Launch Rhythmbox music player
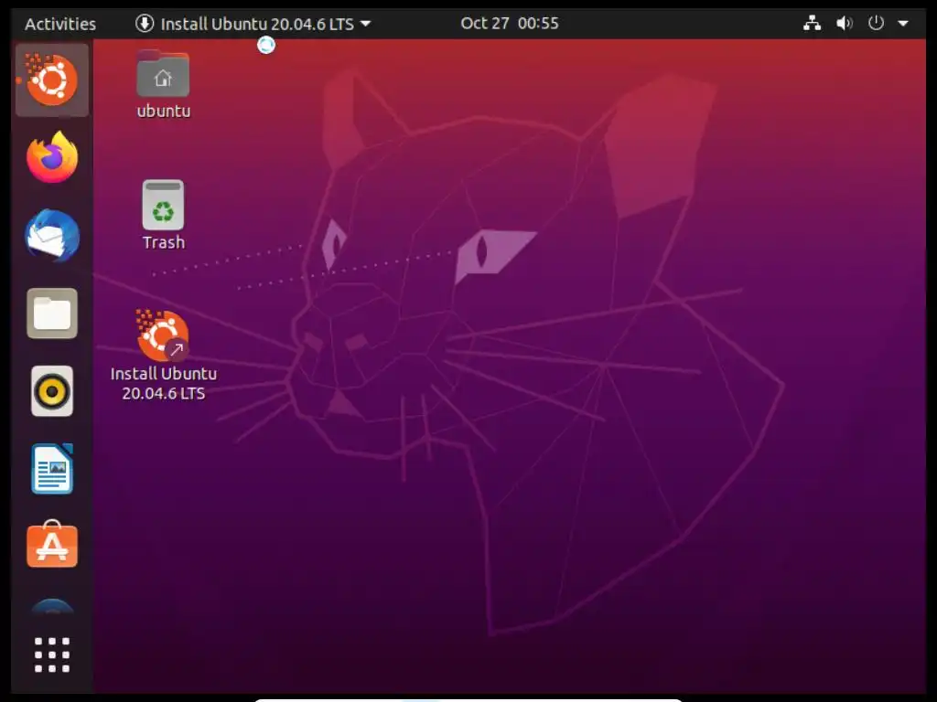 [x=52, y=391]
